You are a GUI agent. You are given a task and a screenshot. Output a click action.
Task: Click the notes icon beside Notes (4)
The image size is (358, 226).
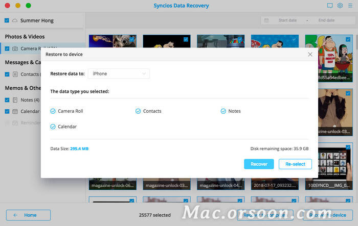click(x=15, y=100)
